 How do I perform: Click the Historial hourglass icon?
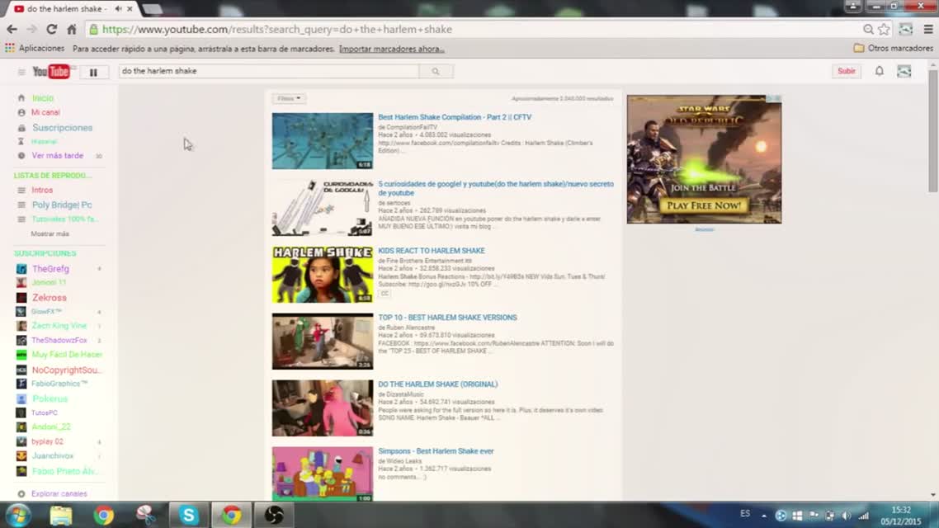coord(21,141)
